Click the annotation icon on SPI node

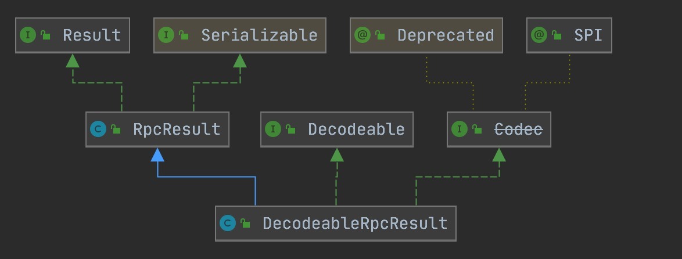click(x=539, y=35)
